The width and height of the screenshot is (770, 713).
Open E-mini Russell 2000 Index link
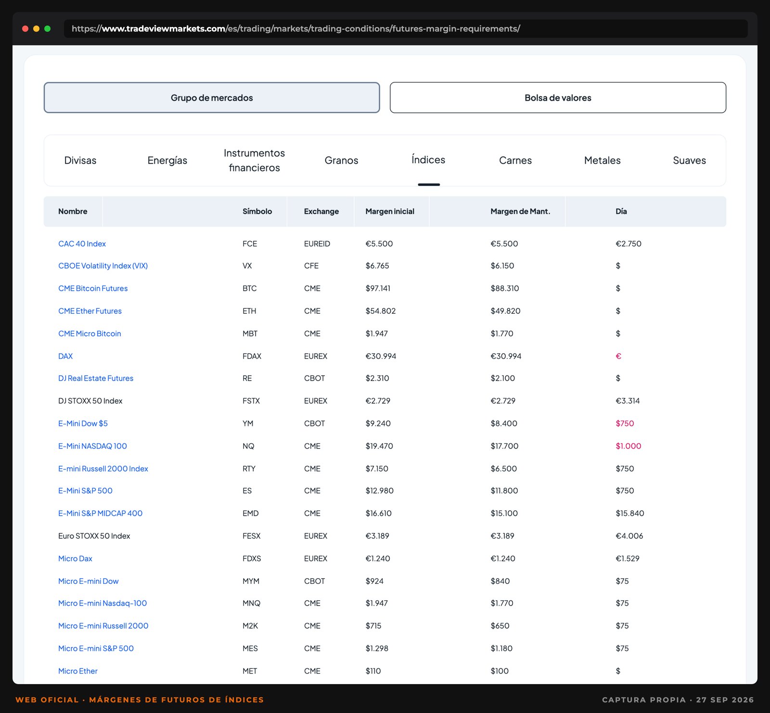click(x=103, y=469)
